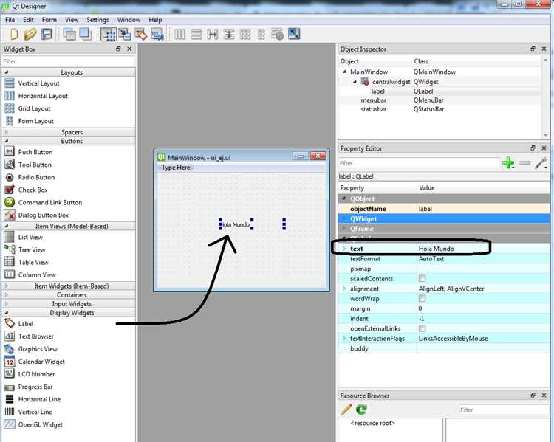The height and width of the screenshot is (442, 554).
Task: Open the Edit menu
Action: 28,20
